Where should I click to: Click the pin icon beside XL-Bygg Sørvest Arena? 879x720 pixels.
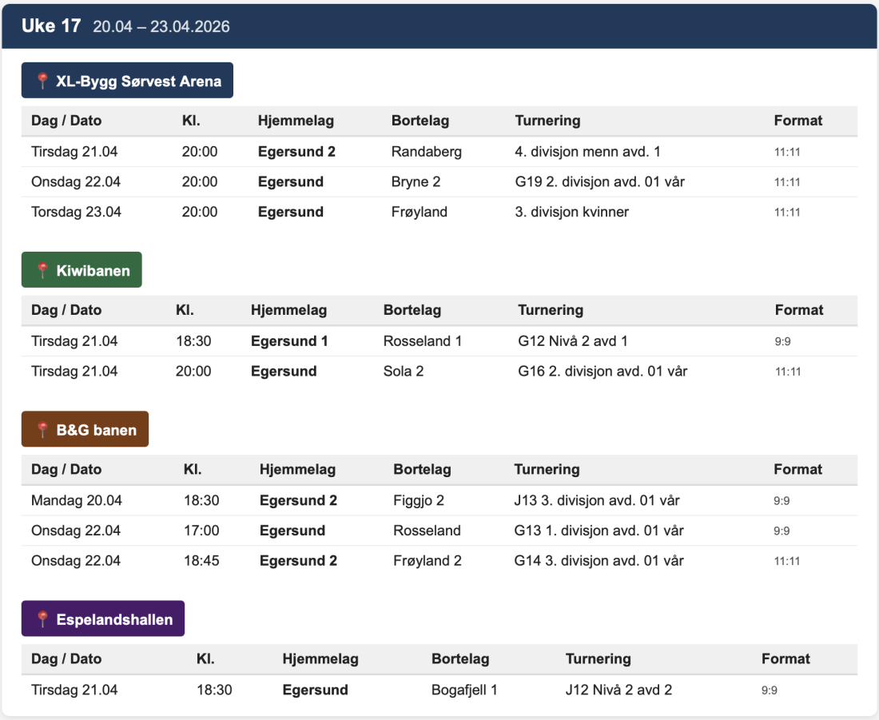pos(43,81)
